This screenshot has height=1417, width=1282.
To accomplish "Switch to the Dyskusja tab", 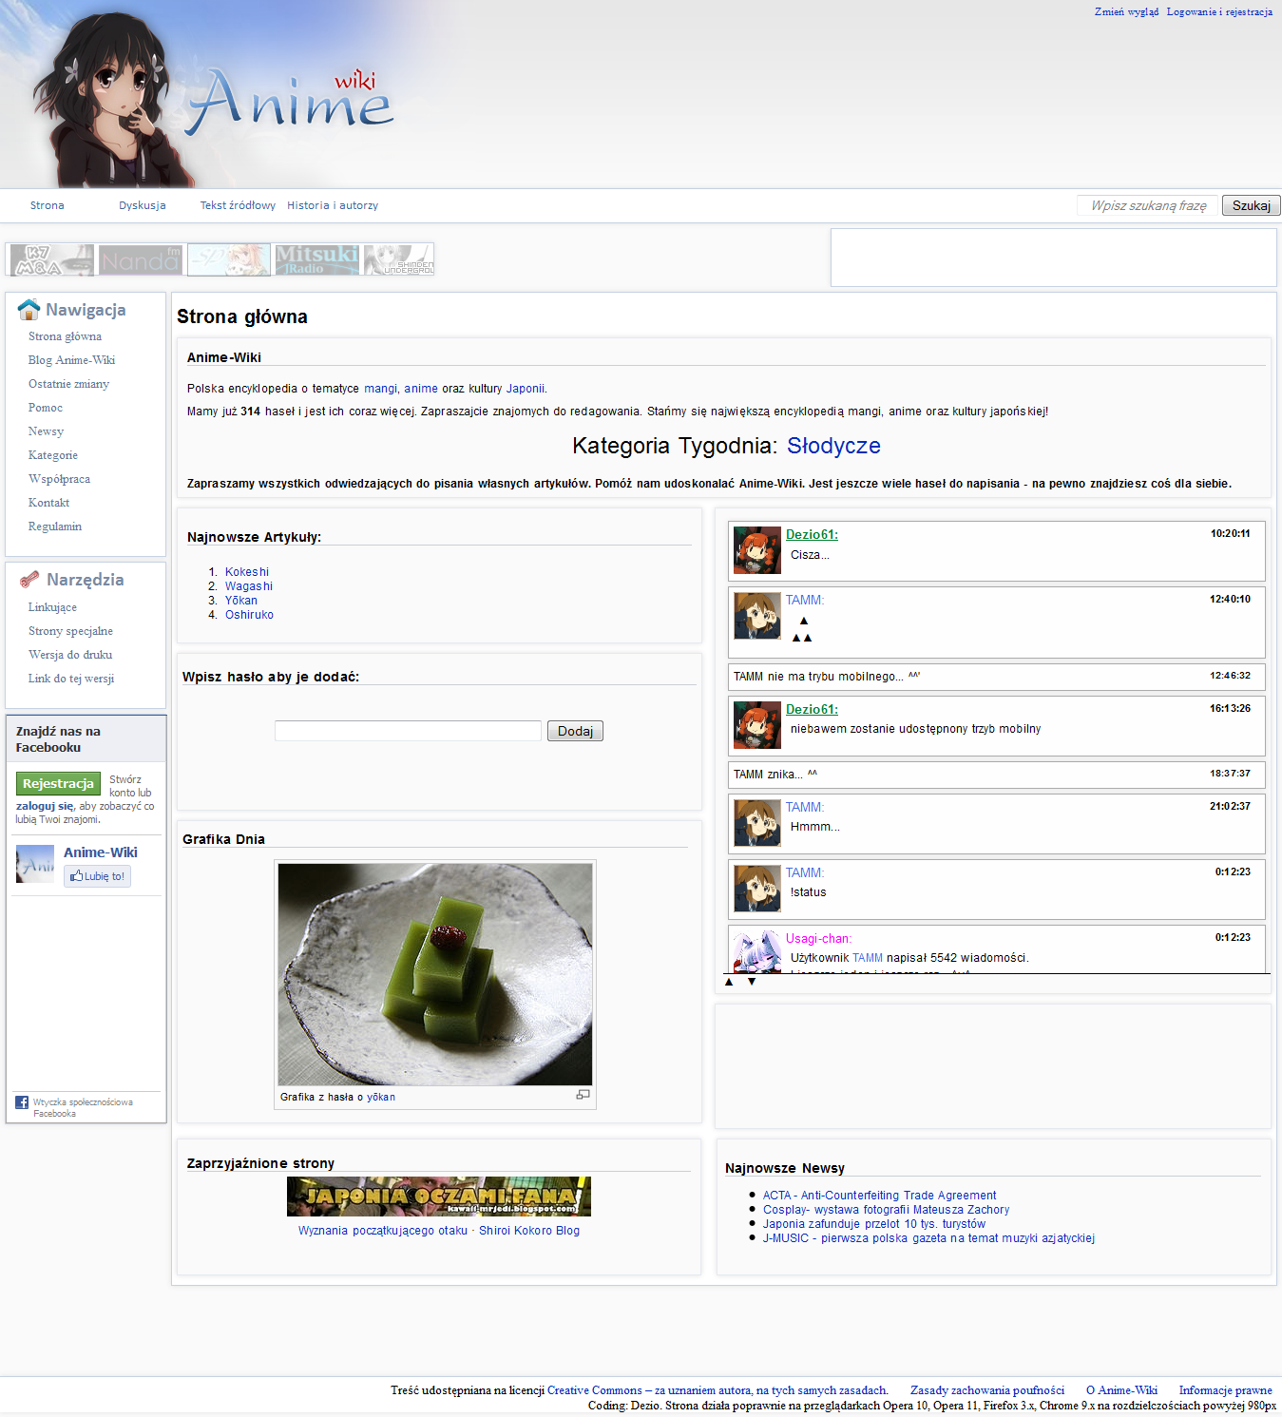I will click(143, 205).
